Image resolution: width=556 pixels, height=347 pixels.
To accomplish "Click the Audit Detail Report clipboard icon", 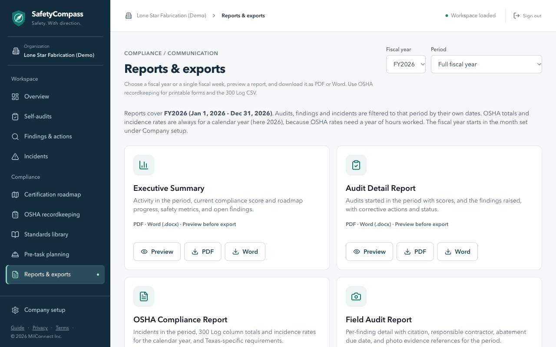I will (x=356, y=165).
